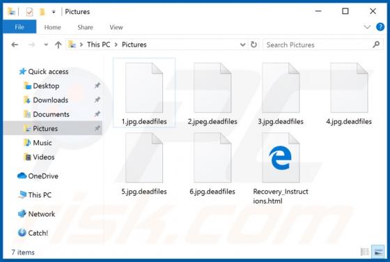This screenshot has width=390, height=262.
Task: Switch to details view layout
Action: click(365, 252)
